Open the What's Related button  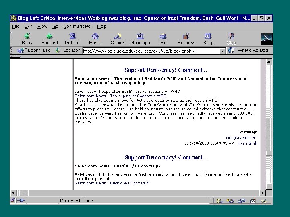pyautogui.click(x=248, y=50)
